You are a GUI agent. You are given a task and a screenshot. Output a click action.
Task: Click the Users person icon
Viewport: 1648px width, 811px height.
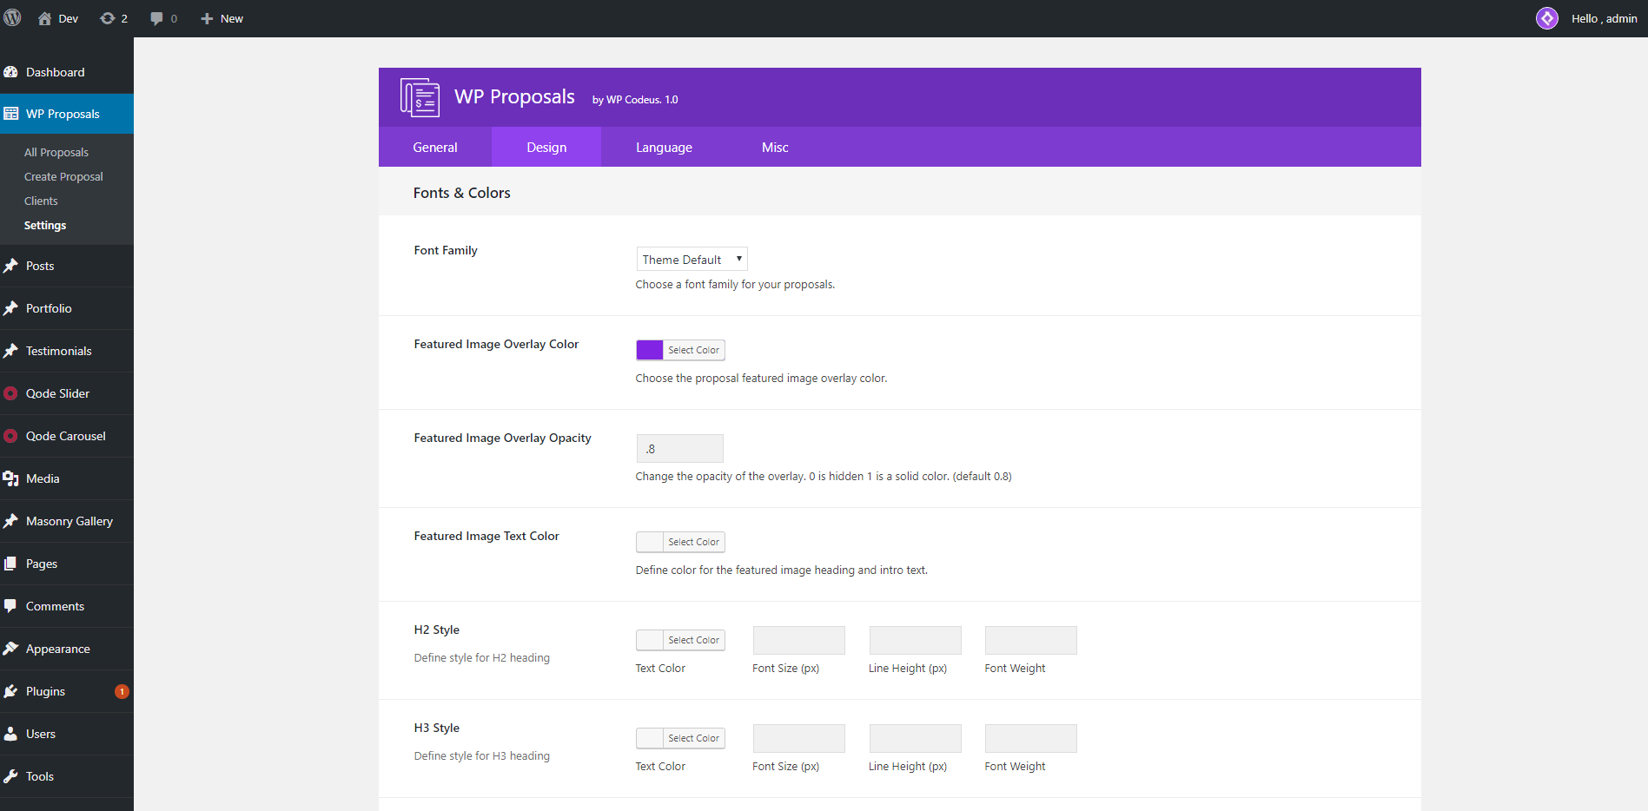click(10, 734)
